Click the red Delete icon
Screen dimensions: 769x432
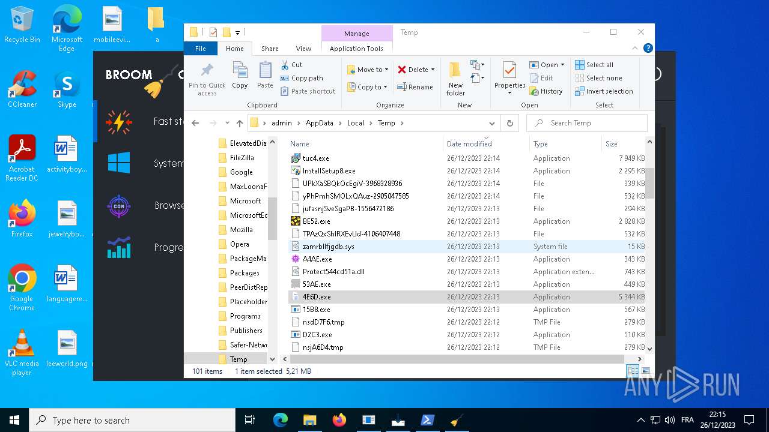click(x=402, y=70)
